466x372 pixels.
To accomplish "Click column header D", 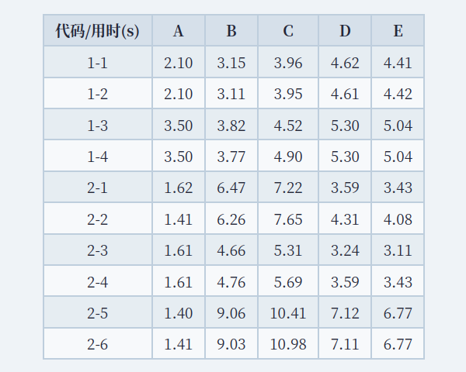I will point(345,31).
